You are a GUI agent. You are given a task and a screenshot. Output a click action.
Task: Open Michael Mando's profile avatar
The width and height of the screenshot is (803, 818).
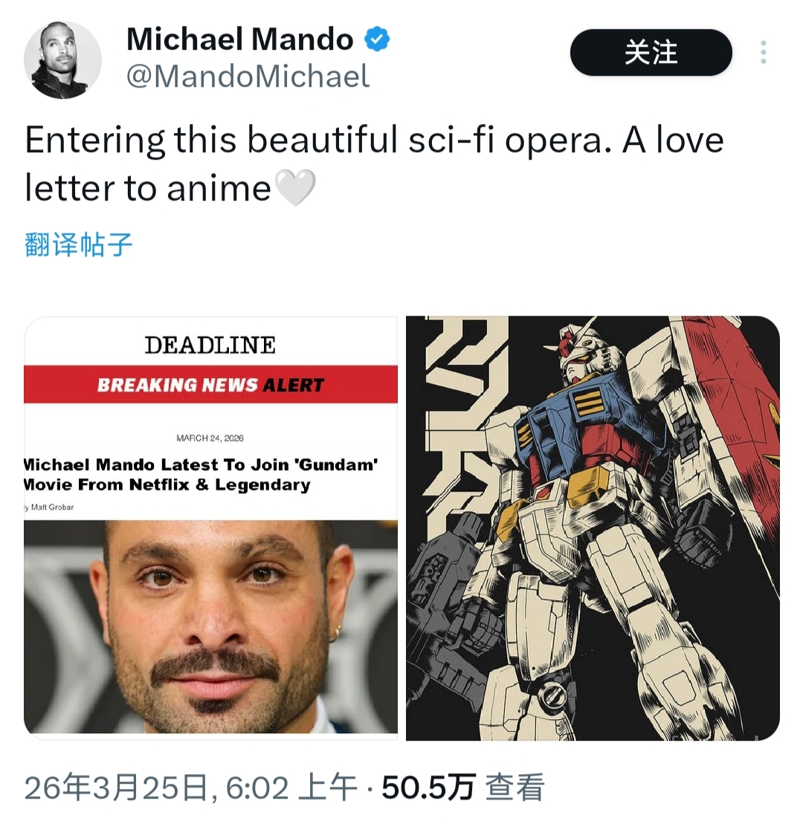62,60
